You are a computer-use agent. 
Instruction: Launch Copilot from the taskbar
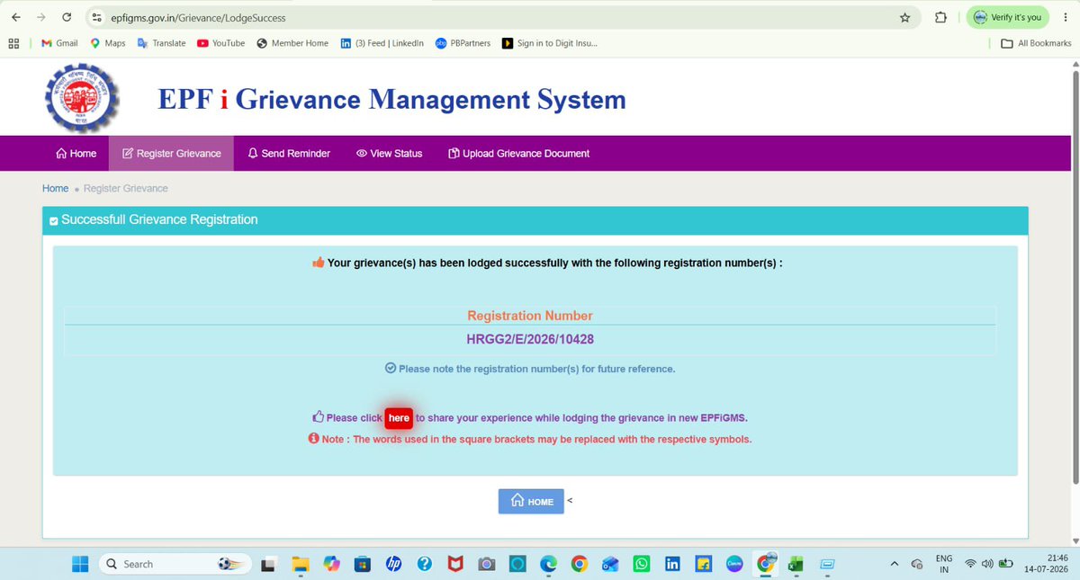coord(332,564)
